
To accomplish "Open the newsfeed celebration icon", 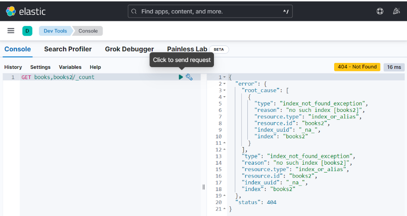I will pyautogui.click(x=396, y=12).
